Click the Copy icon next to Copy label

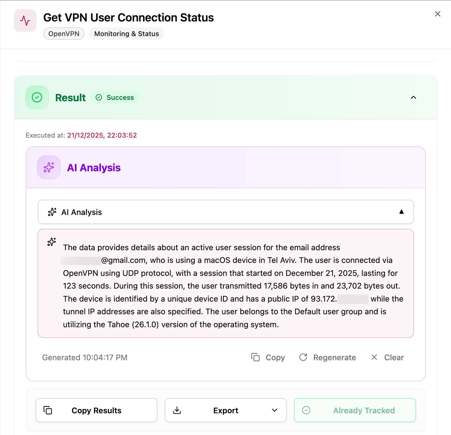[255, 357]
